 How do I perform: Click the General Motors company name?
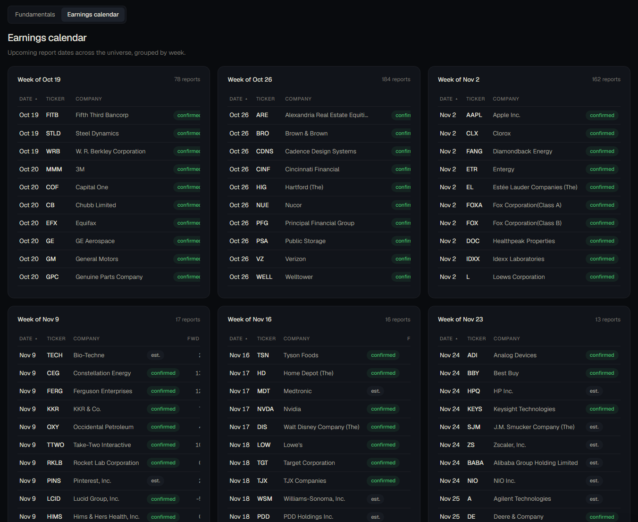pos(97,259)
